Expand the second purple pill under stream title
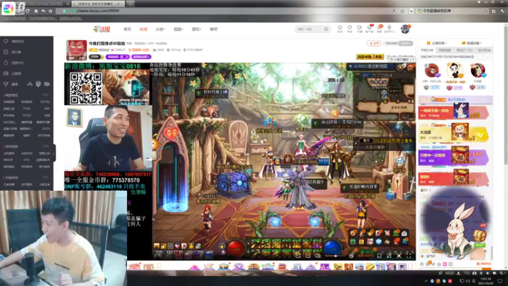The image size is (508, 286). pos(141,57)
